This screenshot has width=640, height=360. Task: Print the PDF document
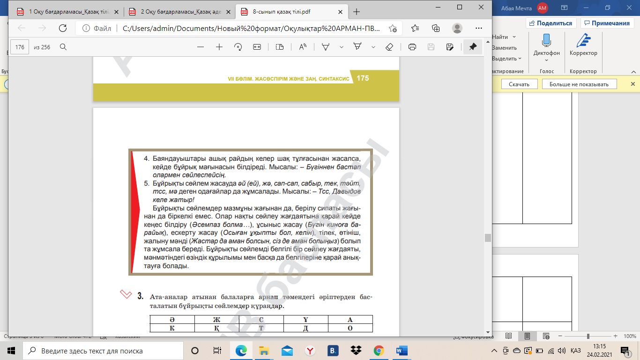[x=412, y=47]
